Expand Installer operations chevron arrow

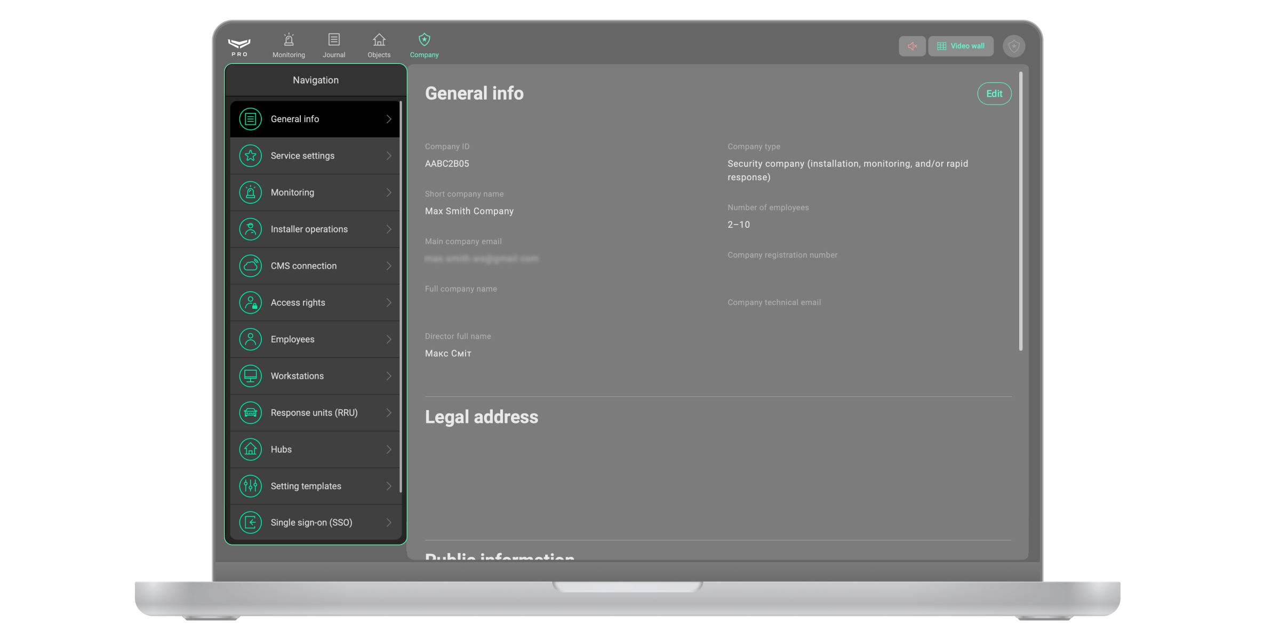pos(389,229)
